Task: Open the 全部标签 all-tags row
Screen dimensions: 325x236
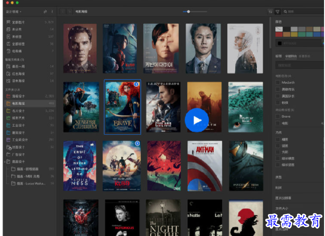Action: (x=30, y=44)
